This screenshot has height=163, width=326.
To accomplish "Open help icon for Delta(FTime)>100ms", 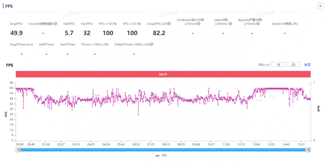I will click(151, 44).
